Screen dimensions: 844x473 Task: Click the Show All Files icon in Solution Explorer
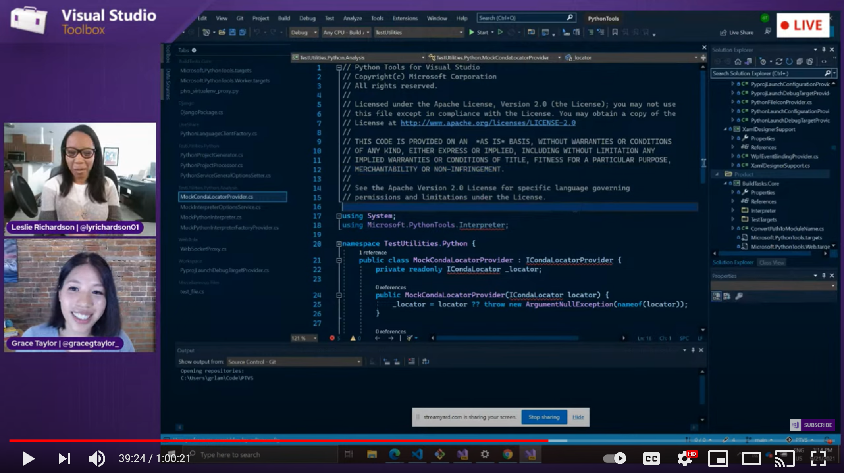[x=810, y=61]
